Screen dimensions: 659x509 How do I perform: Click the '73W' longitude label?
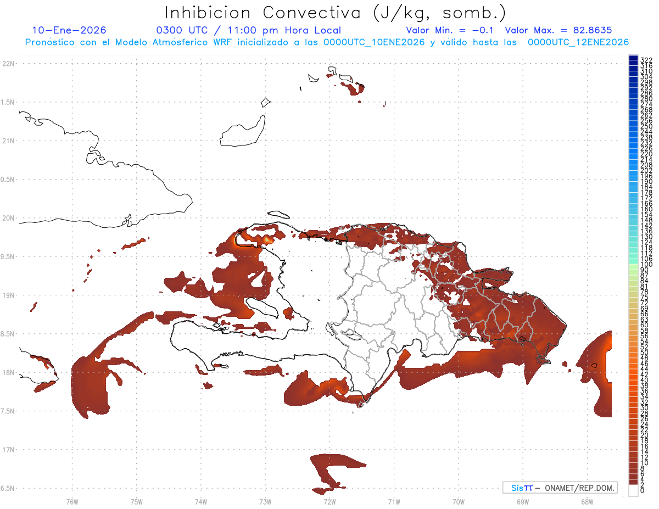click(265, 501)
